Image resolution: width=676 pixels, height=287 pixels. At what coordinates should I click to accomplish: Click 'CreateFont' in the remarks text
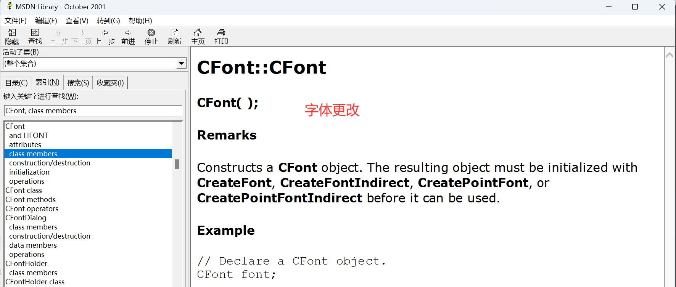[234, 183]
